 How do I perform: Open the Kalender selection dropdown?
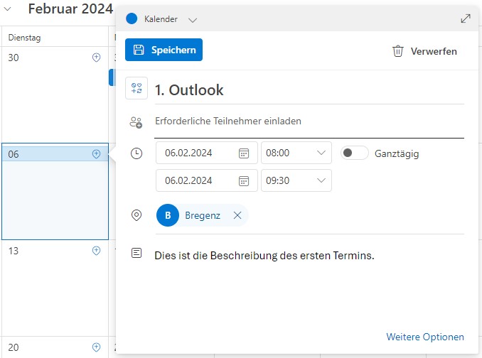[193, 19]
